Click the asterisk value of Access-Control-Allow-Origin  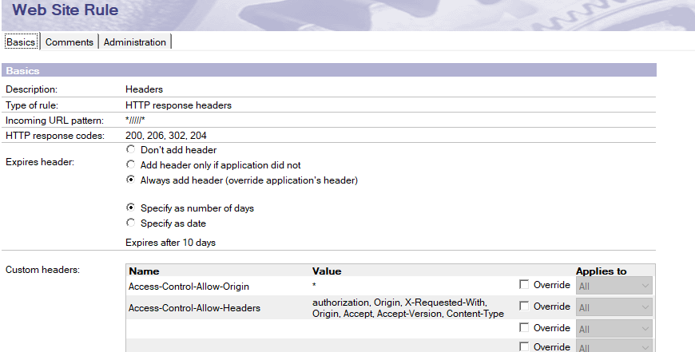pos(315,285)
